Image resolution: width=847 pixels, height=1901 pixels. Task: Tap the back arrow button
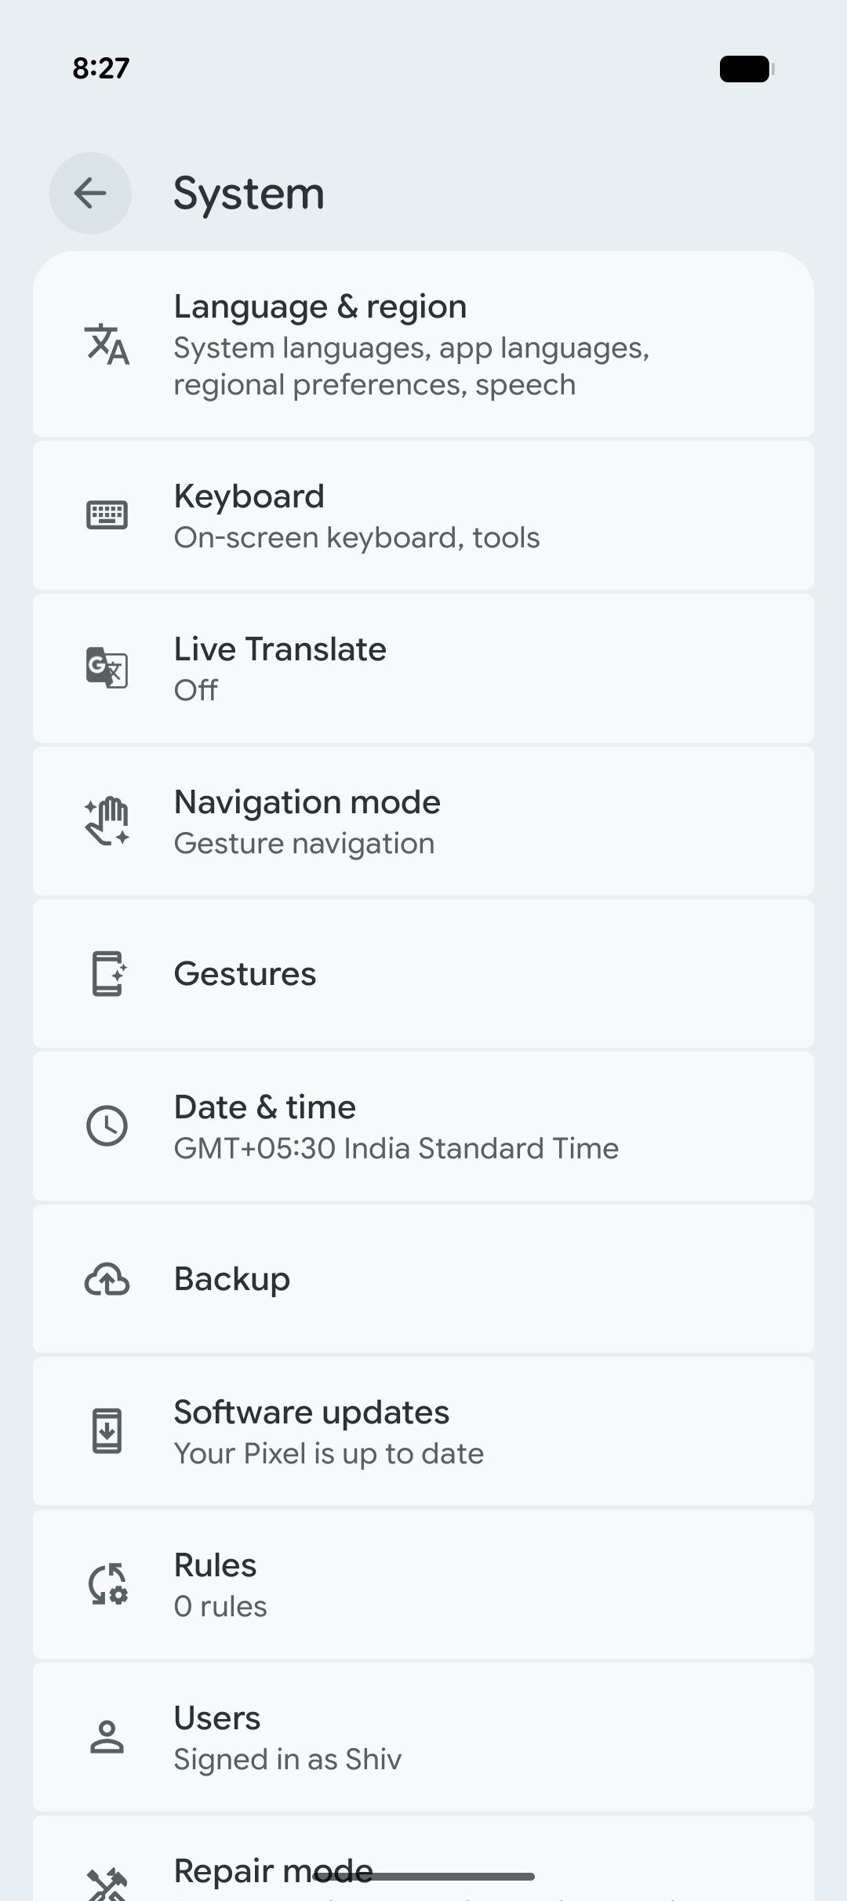pos(90,193)
